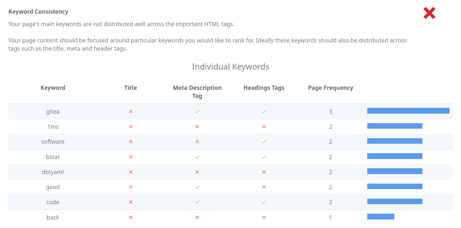The height and width of the screenshot is (228, 461).
Task: Click bloat Meta Description green checkmark
Action: pos(197,157)
